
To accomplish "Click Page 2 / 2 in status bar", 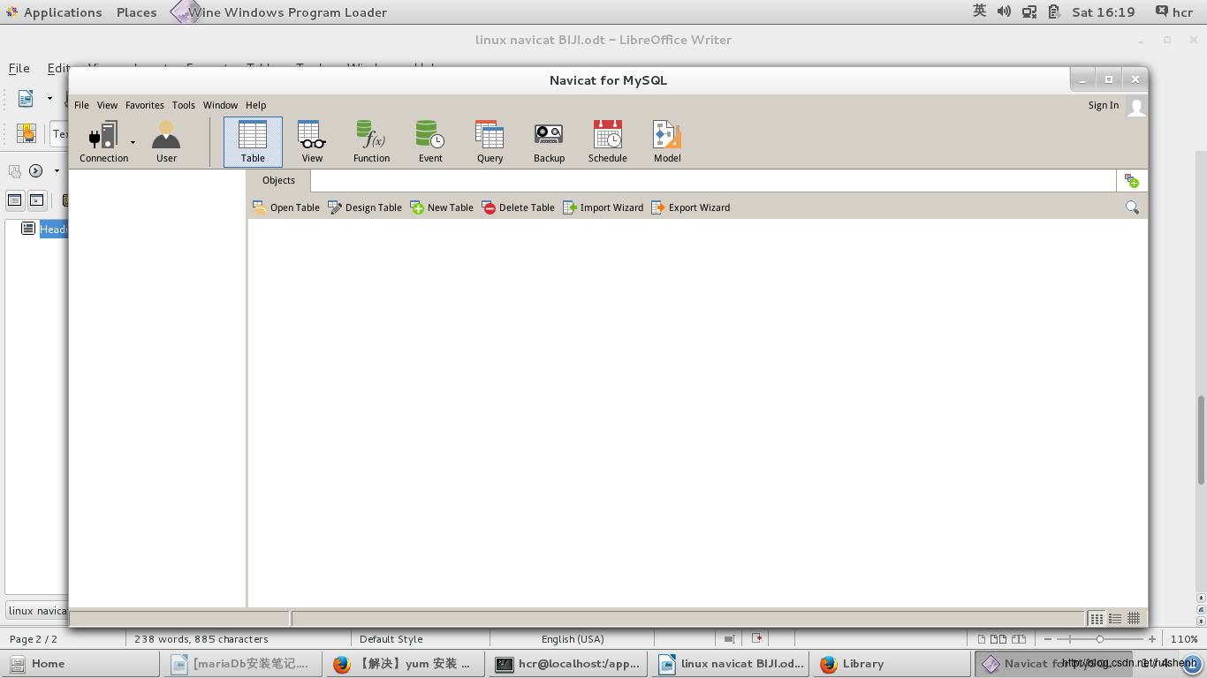I will 34,639.
